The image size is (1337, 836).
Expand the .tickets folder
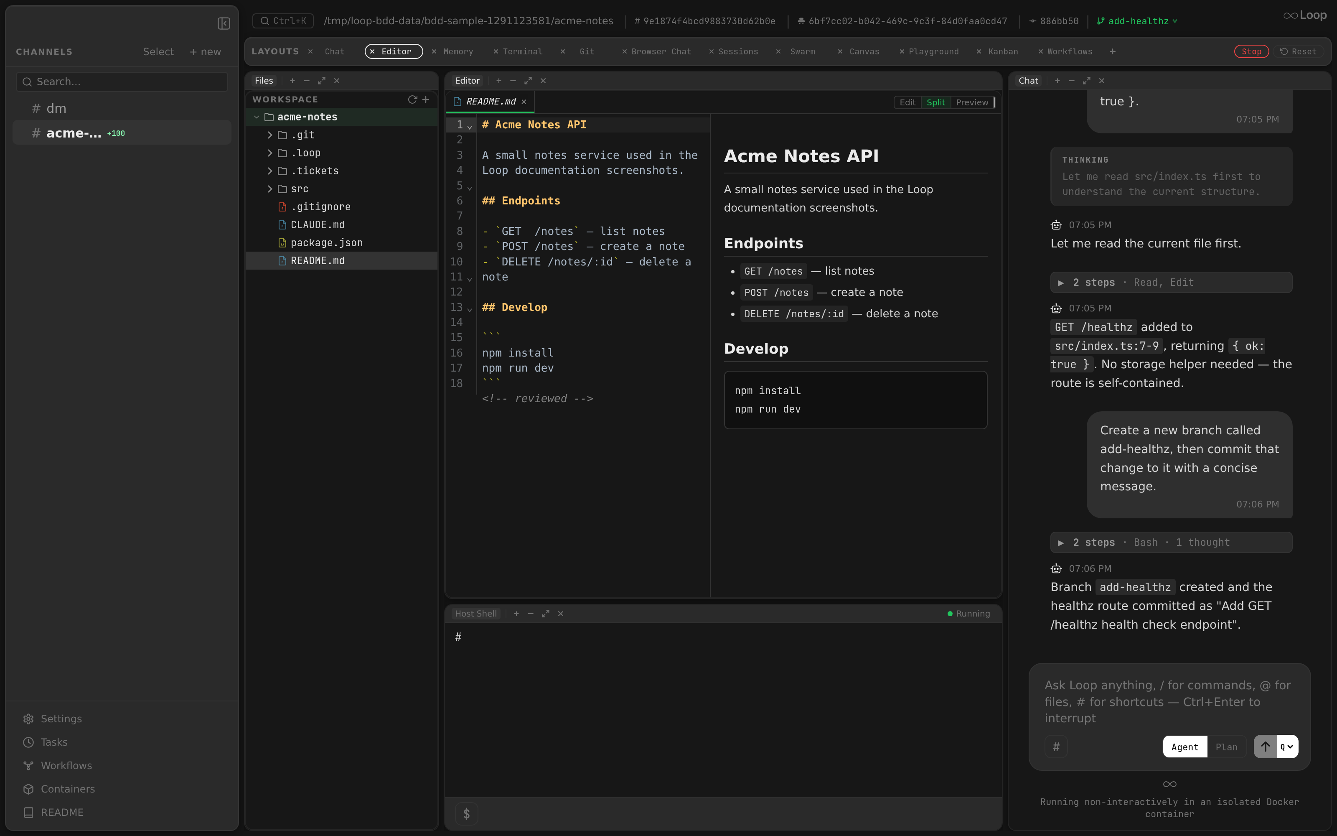269,171
